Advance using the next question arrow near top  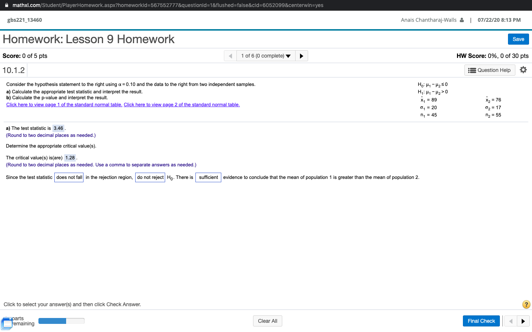pos(301,56)
